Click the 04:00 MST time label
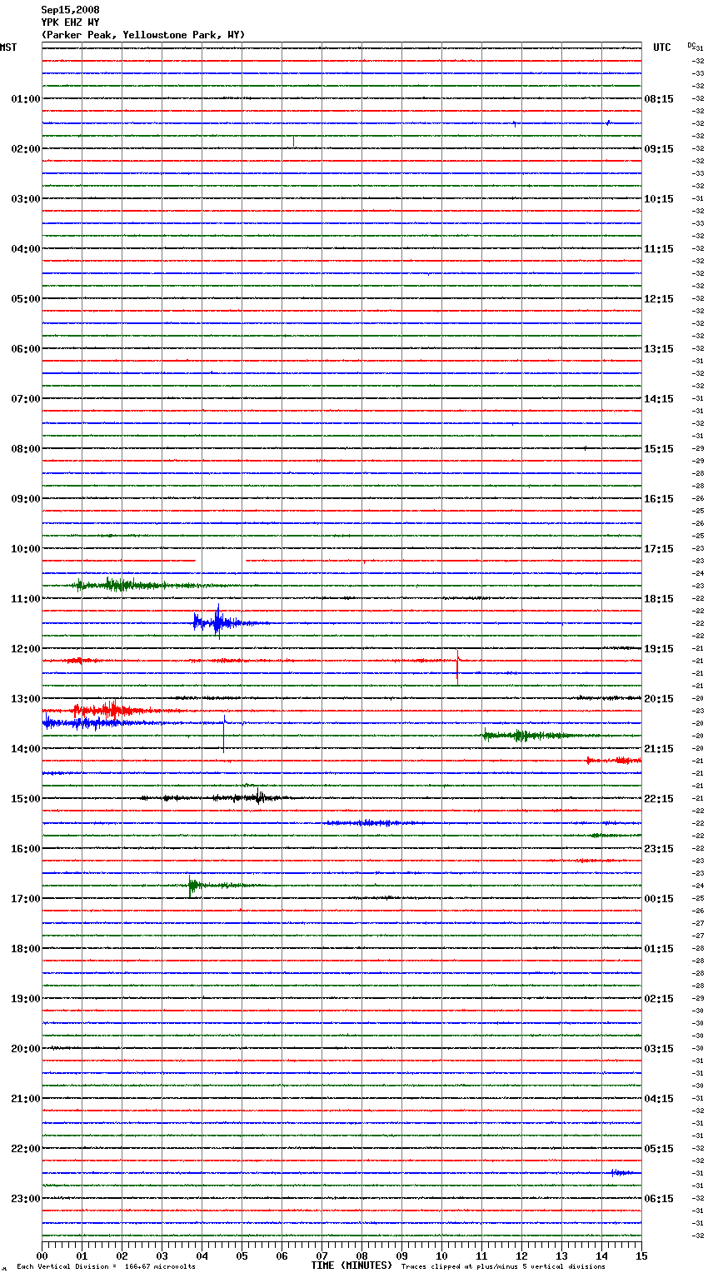The width and height of the screenshot is (708, 1278). [25, 249]
